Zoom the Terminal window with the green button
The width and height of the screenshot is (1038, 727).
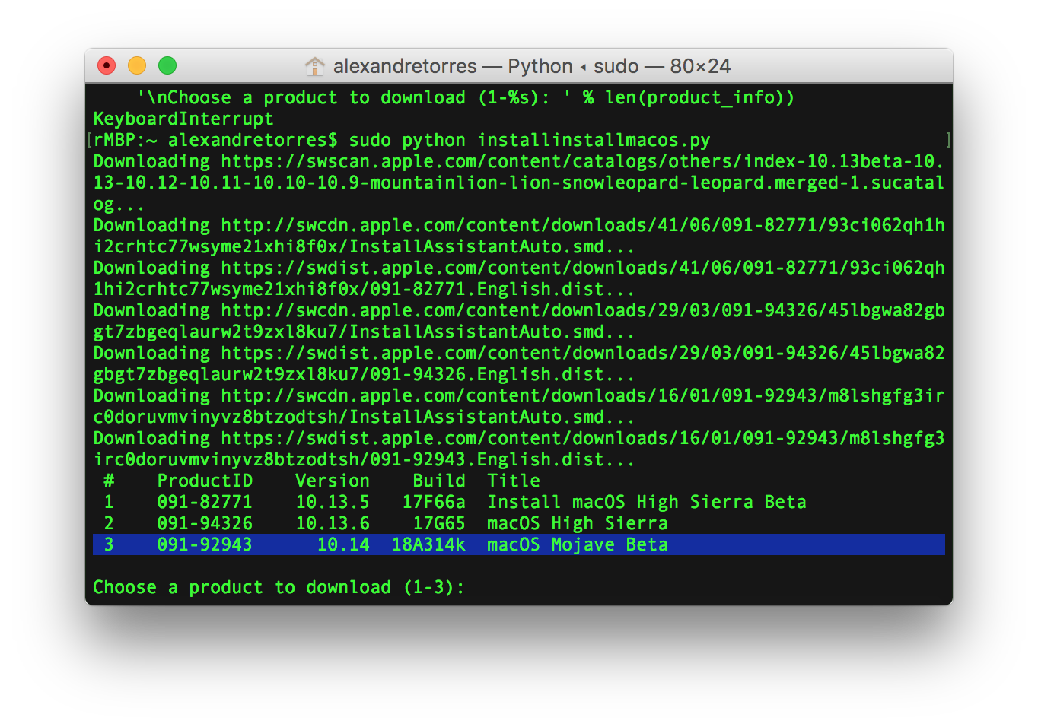[x=167, y=66]
